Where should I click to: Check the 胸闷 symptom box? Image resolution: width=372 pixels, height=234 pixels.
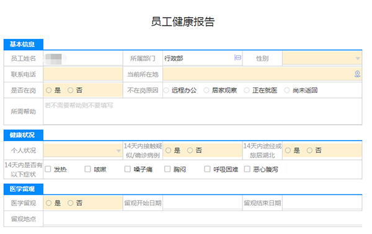[167, 169]
